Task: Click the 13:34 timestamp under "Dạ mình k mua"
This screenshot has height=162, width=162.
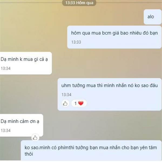Action: [x=6, y=68]
